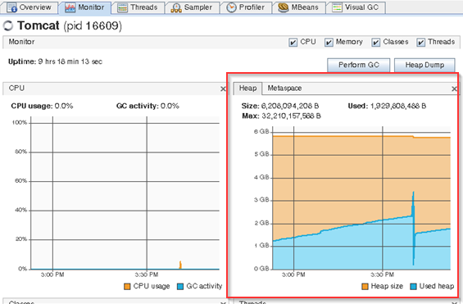Open the Sampler tab
The height and width of the screenshot is (304, 463).
[192, 7]
